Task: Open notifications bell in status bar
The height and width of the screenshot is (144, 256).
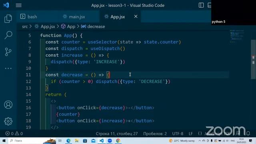Action: click(x=248, y=134)
